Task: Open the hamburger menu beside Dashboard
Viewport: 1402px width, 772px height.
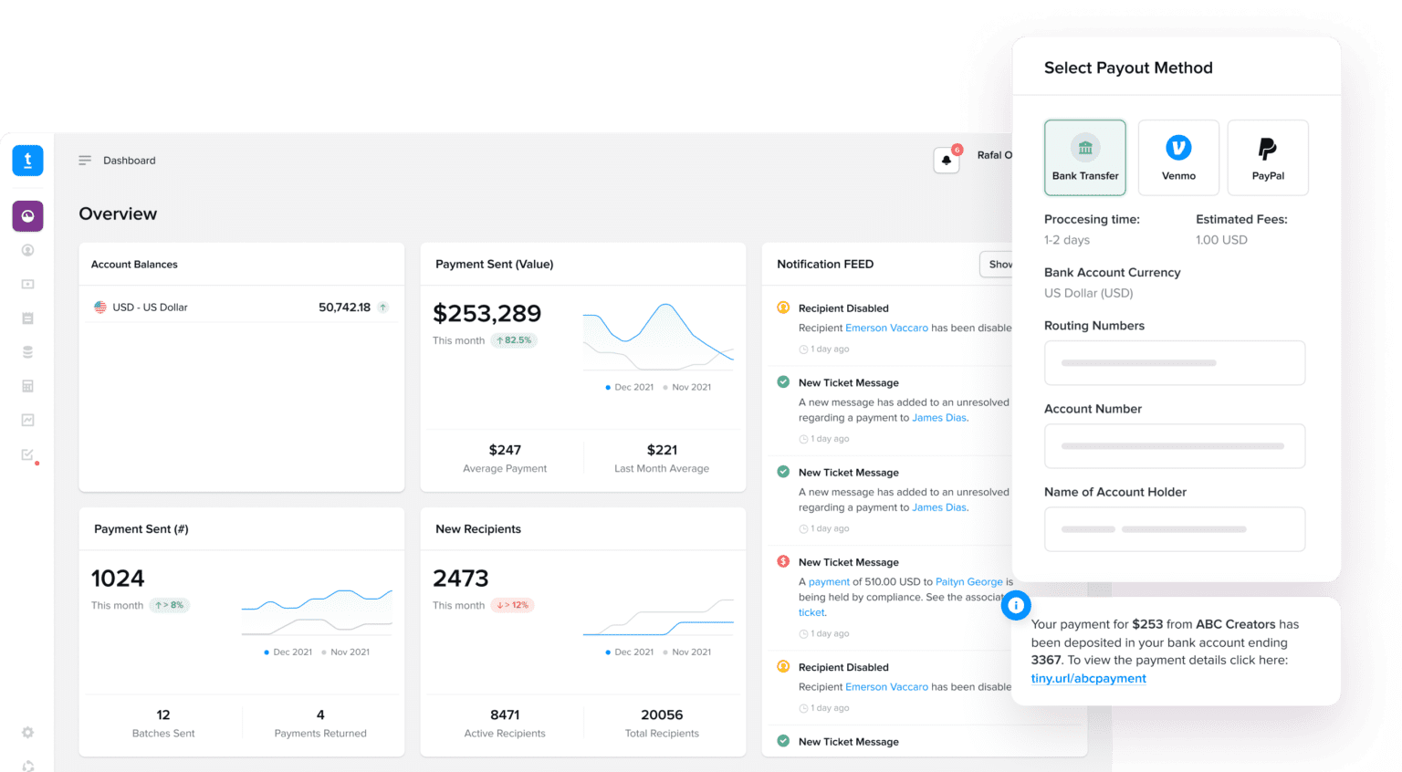Action: pyautogui.click(x=85, y=160)
